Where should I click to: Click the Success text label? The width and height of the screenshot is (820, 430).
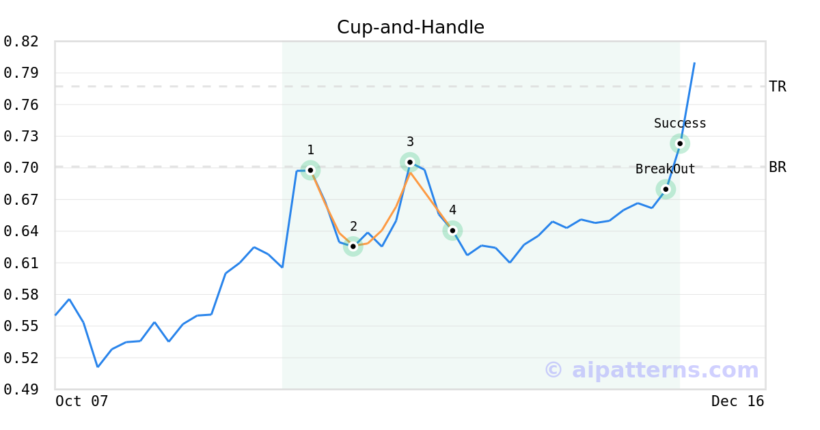[x=680, y=124]
